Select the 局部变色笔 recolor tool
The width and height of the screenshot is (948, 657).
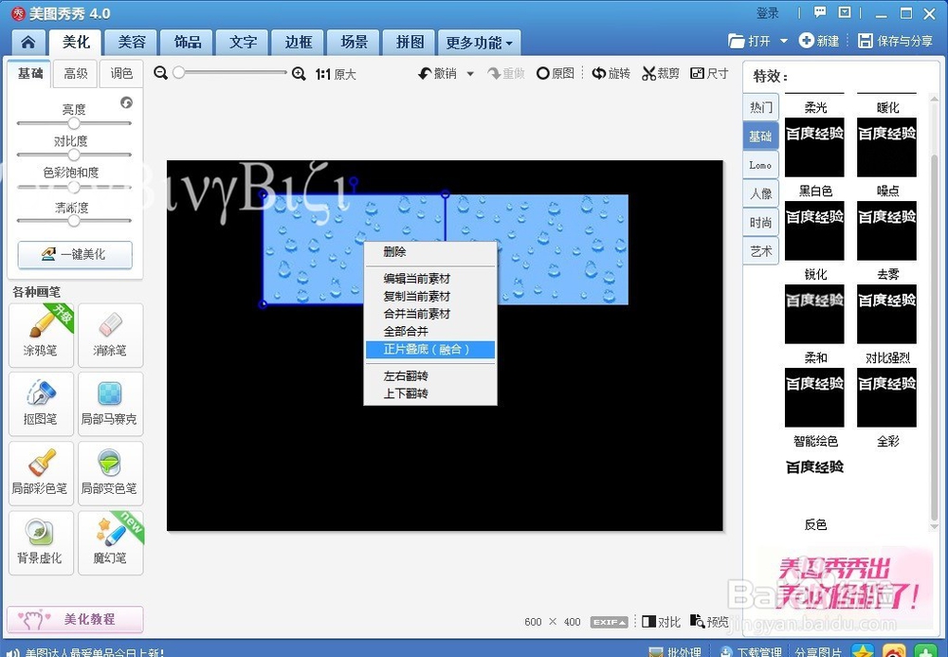(x=110, y=473)
